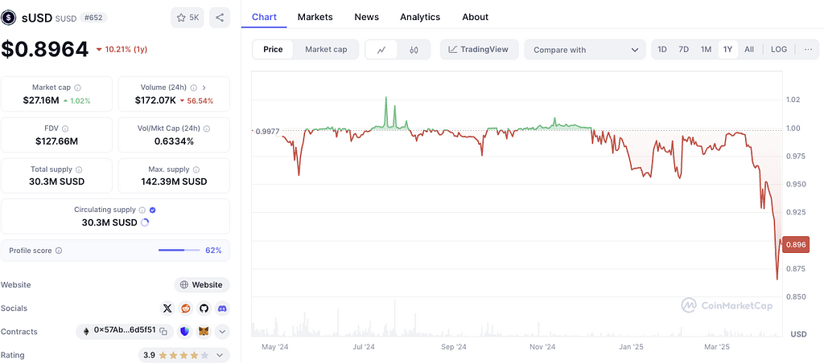Click the blue shield icon beside contract
824x363 pixels.
point(185,331)
